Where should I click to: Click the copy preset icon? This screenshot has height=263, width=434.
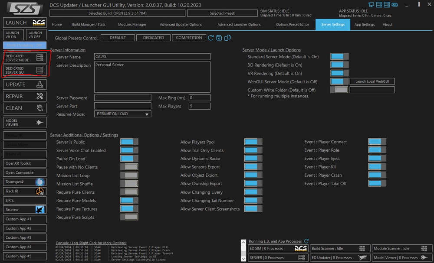pos(227,38)
